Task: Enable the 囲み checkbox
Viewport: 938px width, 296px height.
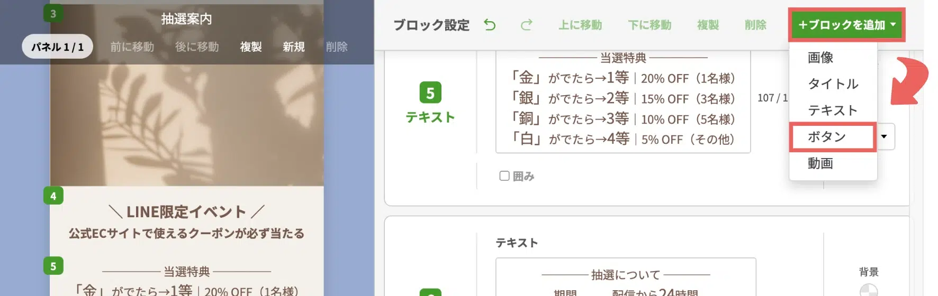Action: (504, 176)
